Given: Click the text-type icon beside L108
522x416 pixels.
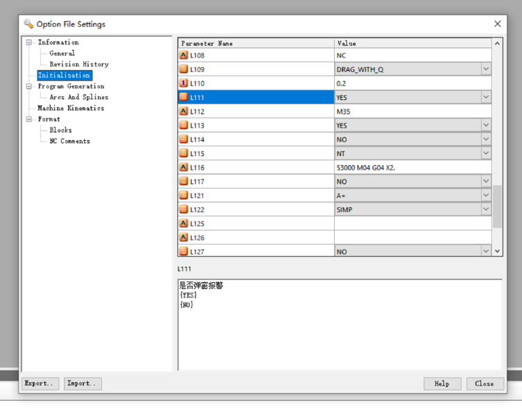Looking at the screenshot, I should click(184, 55).
